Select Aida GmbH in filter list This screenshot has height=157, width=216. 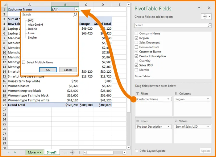(x=35, y=24)
